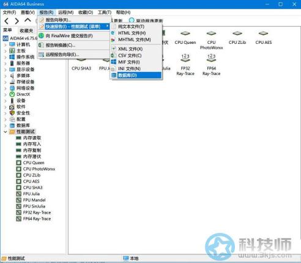Screen dimensions: 301x263
Task: Click the 计算机 monitor icon in tree
Action: (x=12, y=45)
